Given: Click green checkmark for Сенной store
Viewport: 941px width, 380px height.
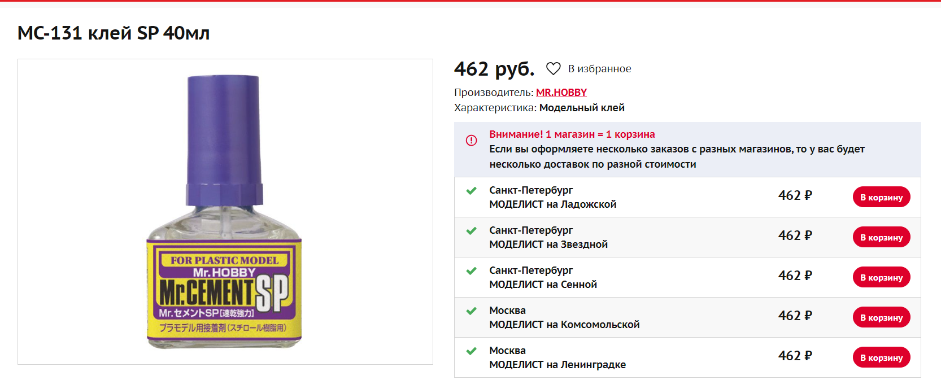Looking at the screenshot, I should coord(472,271).
